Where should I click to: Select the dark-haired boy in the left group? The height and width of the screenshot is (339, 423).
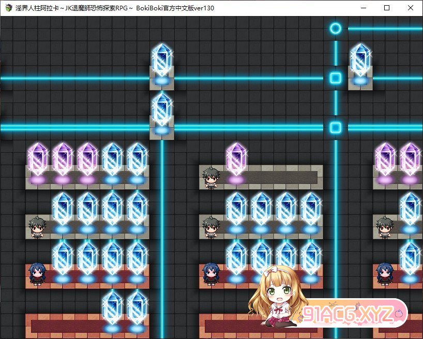(37, 226)
